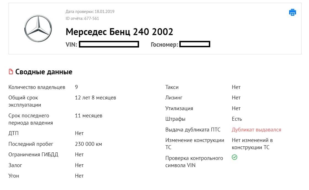Click the redacted VIN number box
309x190 pixels.
click(109, 44)
